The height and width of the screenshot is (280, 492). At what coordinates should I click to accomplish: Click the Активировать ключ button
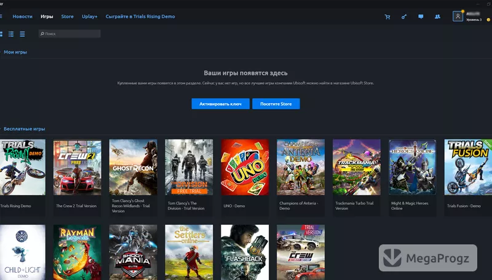pos(221,104)
